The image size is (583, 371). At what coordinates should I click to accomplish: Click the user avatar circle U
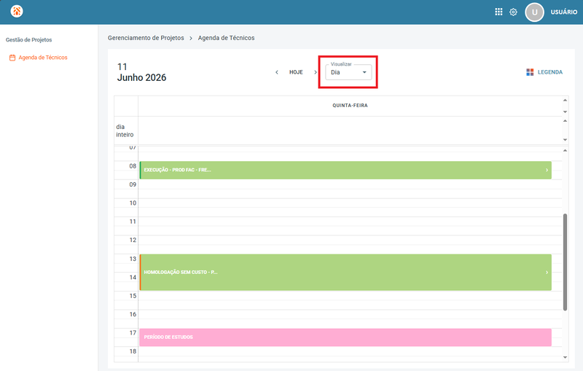point(534,12)
